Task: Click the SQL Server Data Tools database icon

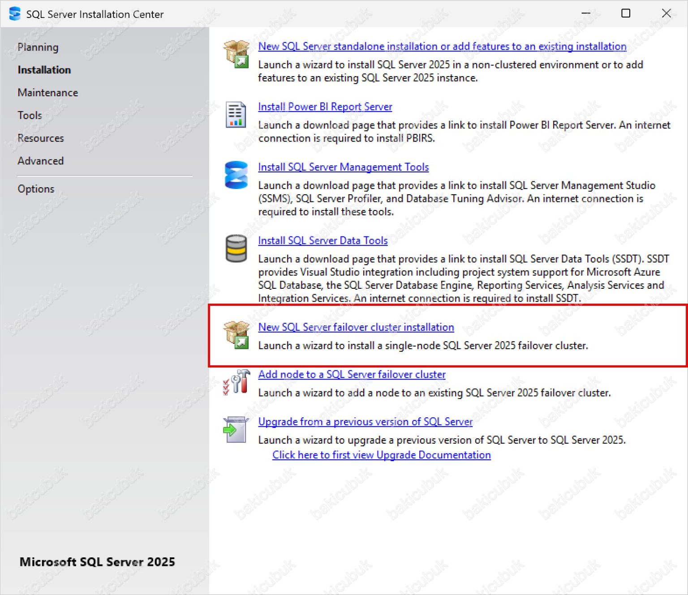Action: [236, 249]
